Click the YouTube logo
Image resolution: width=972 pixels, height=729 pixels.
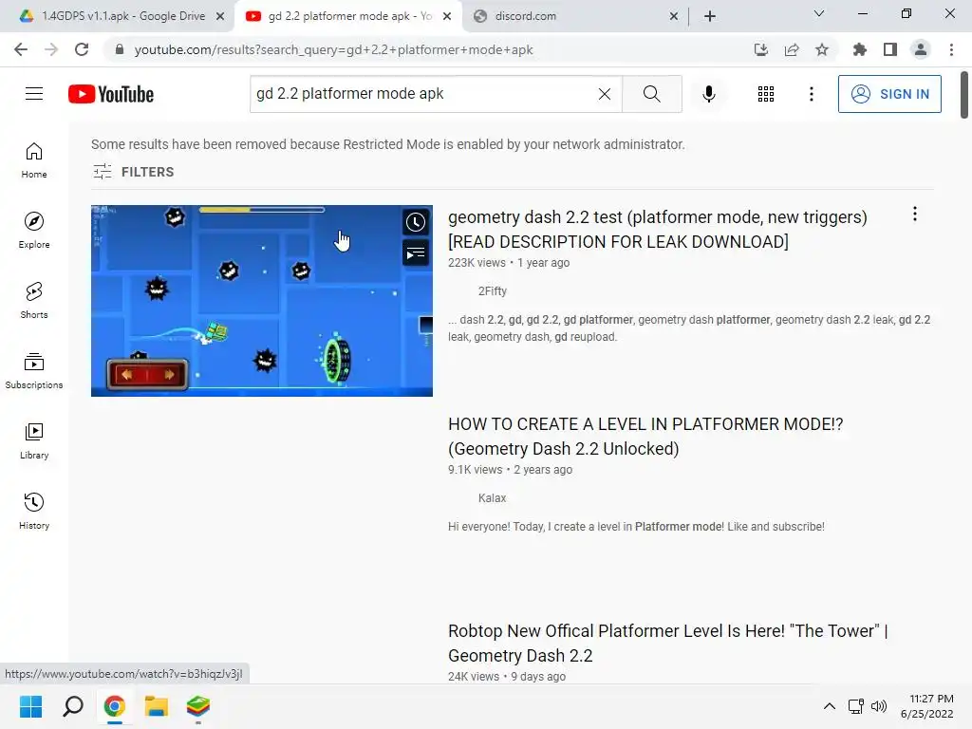(111, 94)
